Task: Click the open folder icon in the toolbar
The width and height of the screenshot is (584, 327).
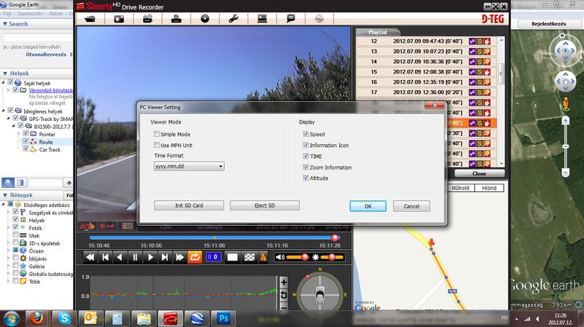Action: (89, 18)
